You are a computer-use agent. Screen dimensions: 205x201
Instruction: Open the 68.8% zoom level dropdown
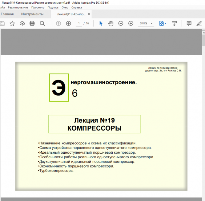(146, 23)
